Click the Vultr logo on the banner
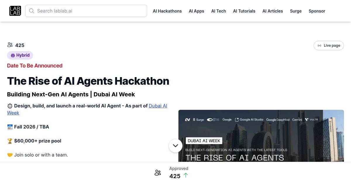The width and height of the screenshot is (351, 184). pyautogui.click(x=312, y=120)
